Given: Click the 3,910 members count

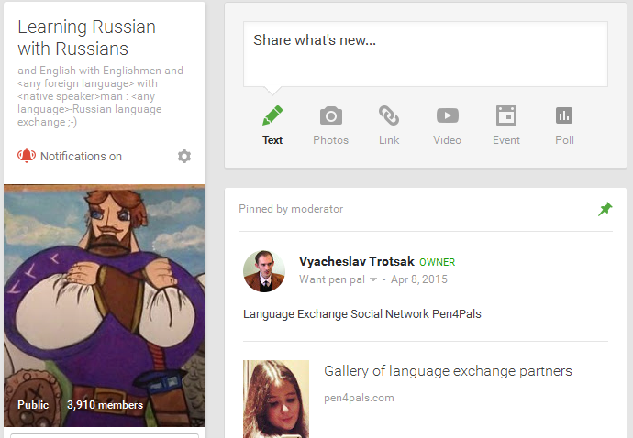Looking at the screenshot, I should (x=105, y=405).
